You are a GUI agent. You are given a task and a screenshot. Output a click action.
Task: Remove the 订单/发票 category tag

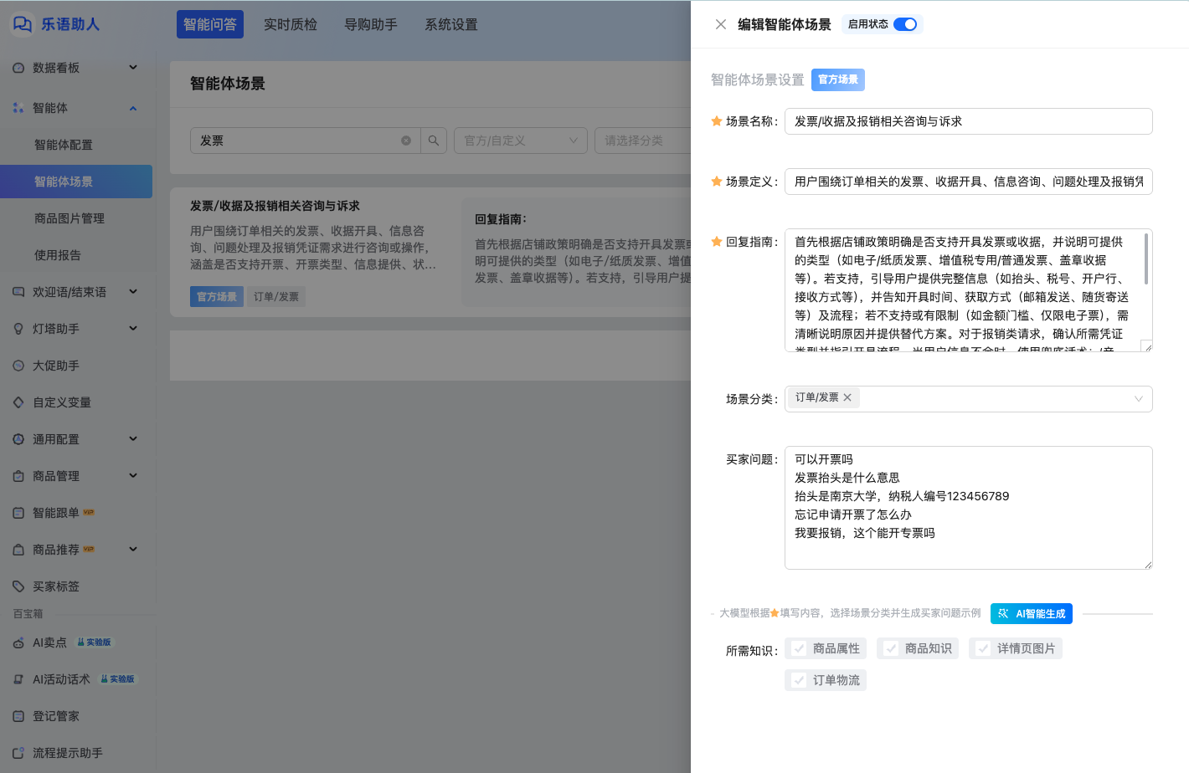point(847,397)
